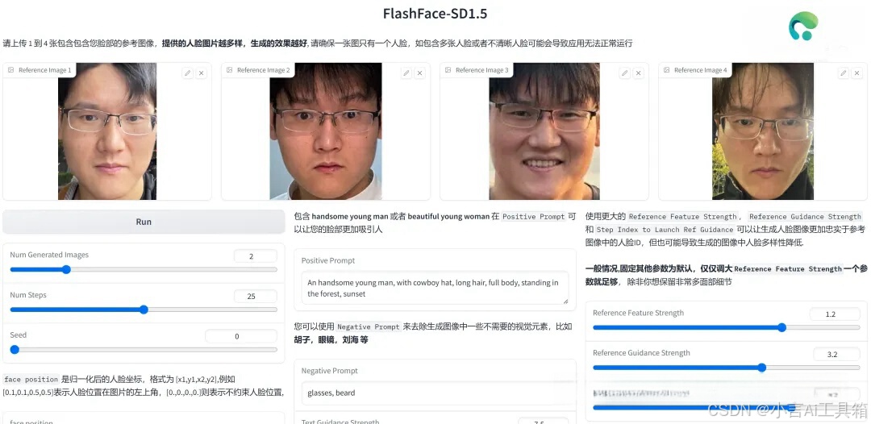Select the Reference Image 3 photo
Image resolution: width=871 pixels, height=424 pixels.
point(544,131)
